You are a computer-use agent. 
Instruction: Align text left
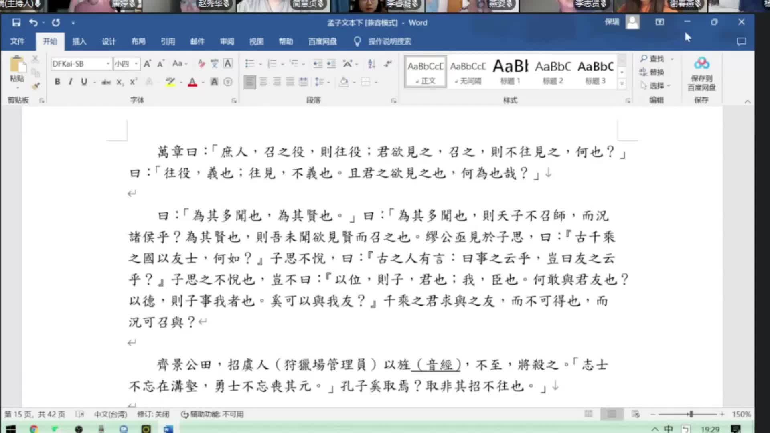point(249,82)
